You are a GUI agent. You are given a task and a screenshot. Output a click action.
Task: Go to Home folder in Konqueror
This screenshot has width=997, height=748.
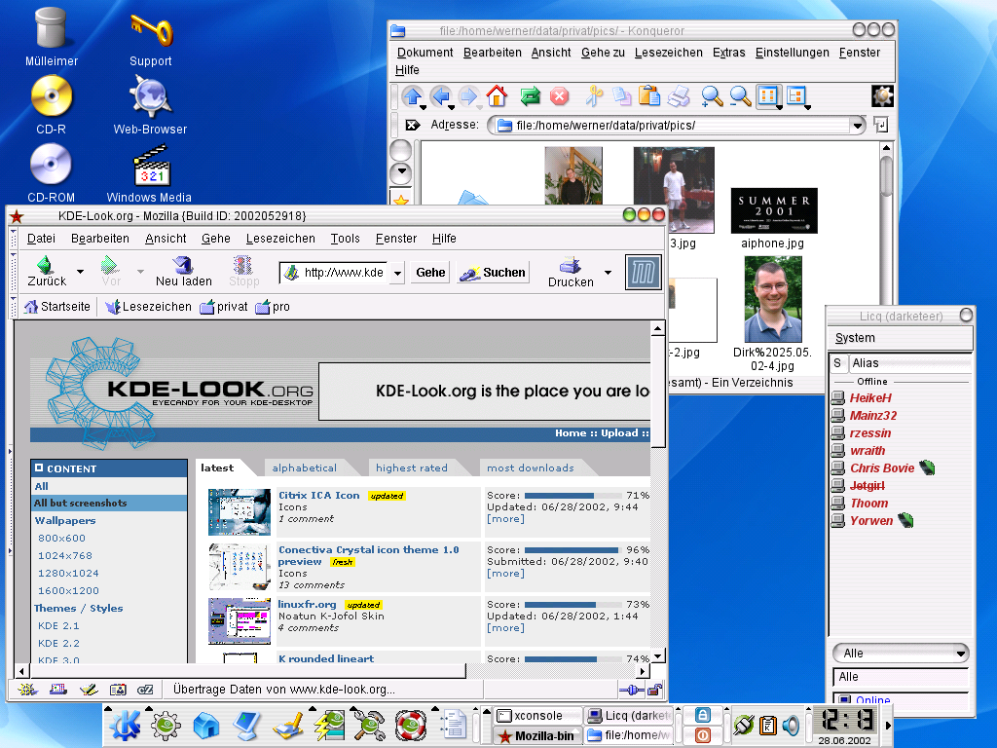pos(497,96)
